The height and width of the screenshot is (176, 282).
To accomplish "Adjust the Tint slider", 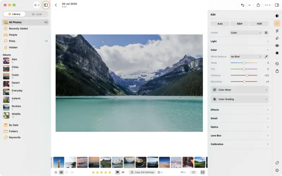I will click(244, 69).
